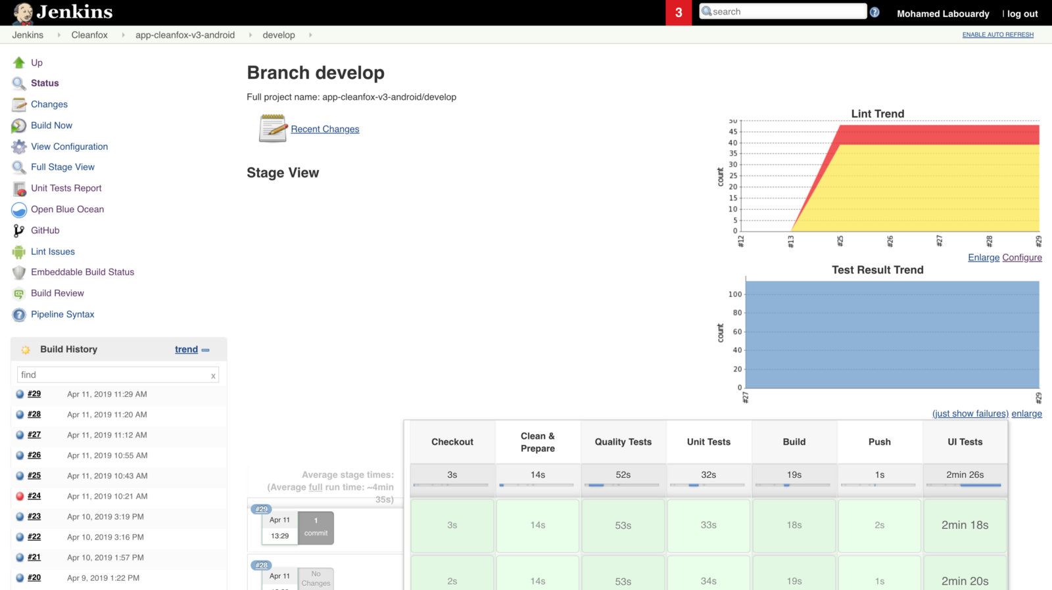
Task: Click the blue status ball of build #29
Action: (20, 394)
